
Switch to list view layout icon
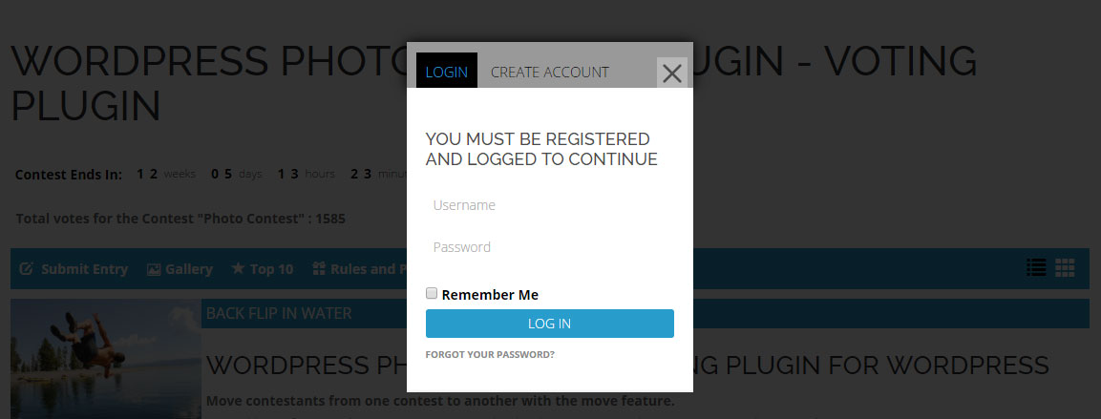pyautogui.click(x=1036, y=268)
